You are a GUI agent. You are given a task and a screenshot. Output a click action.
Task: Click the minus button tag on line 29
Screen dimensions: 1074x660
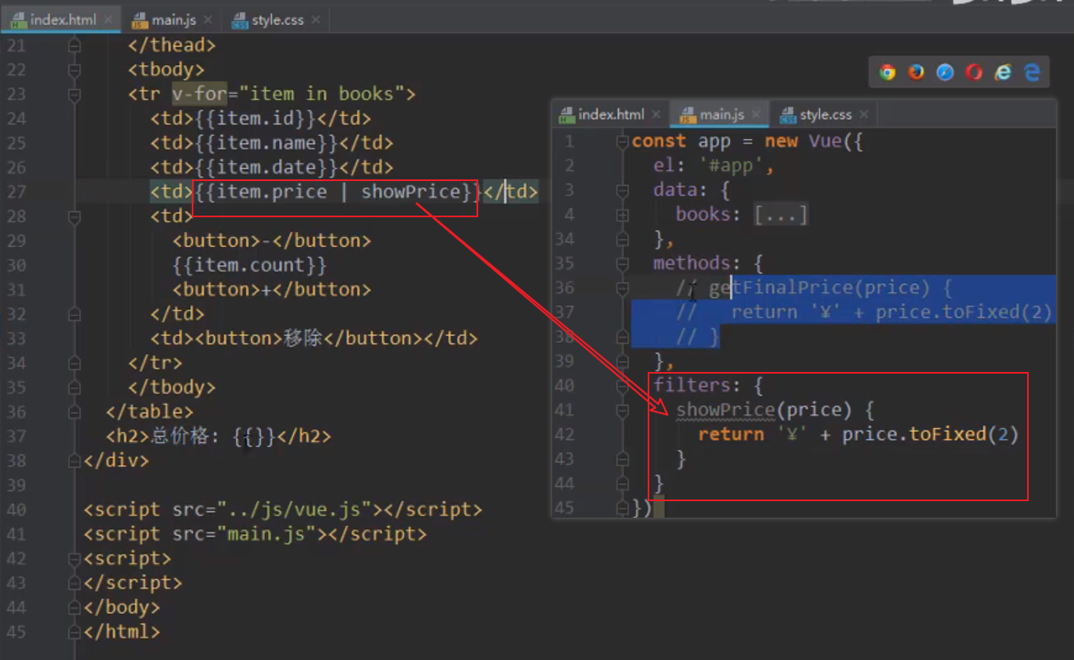(x=272, y=241)
